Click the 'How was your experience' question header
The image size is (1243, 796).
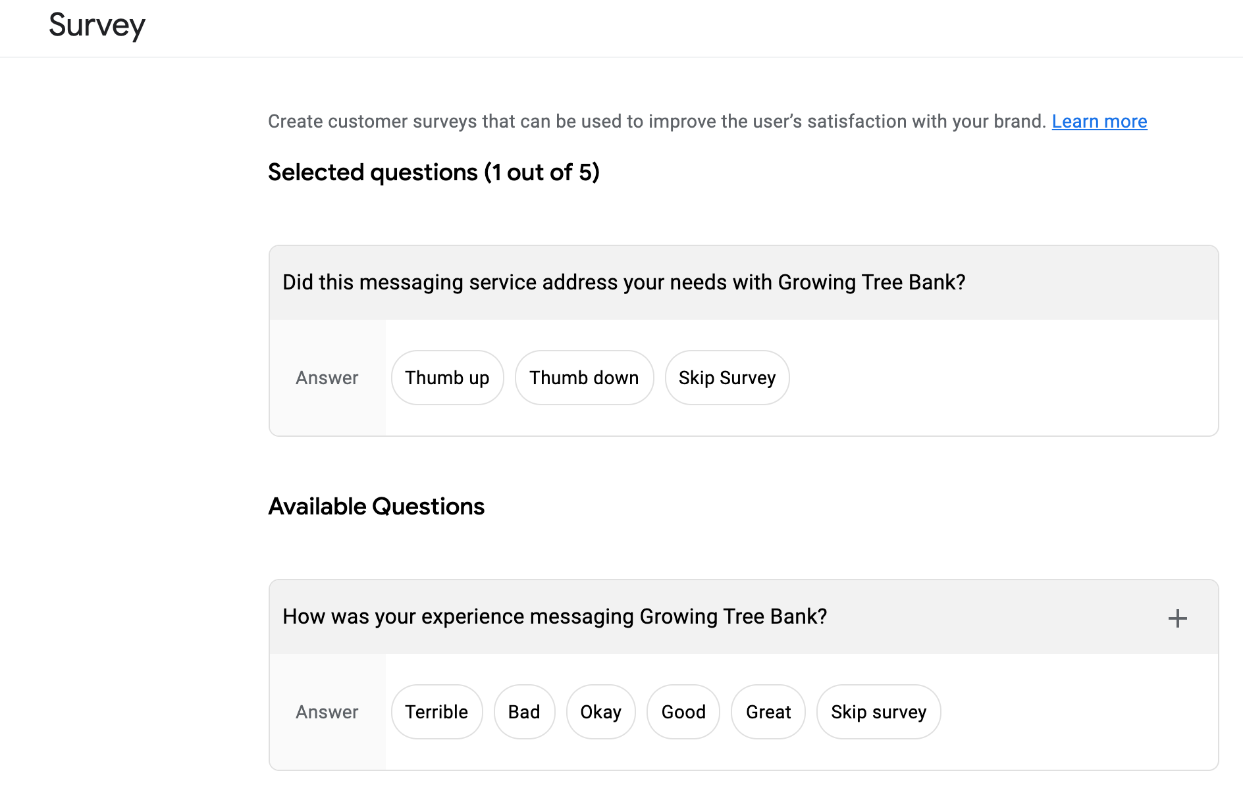(554, 616)
